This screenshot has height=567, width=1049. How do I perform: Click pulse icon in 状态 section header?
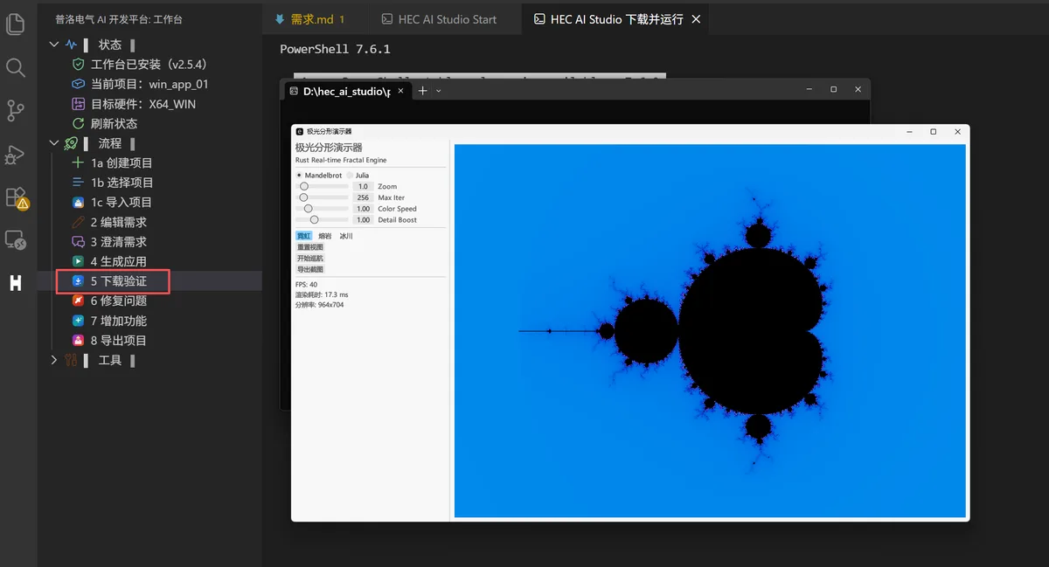71,45
